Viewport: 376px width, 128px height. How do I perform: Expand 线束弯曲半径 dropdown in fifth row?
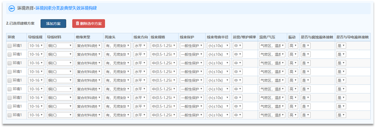click(218, 80)
